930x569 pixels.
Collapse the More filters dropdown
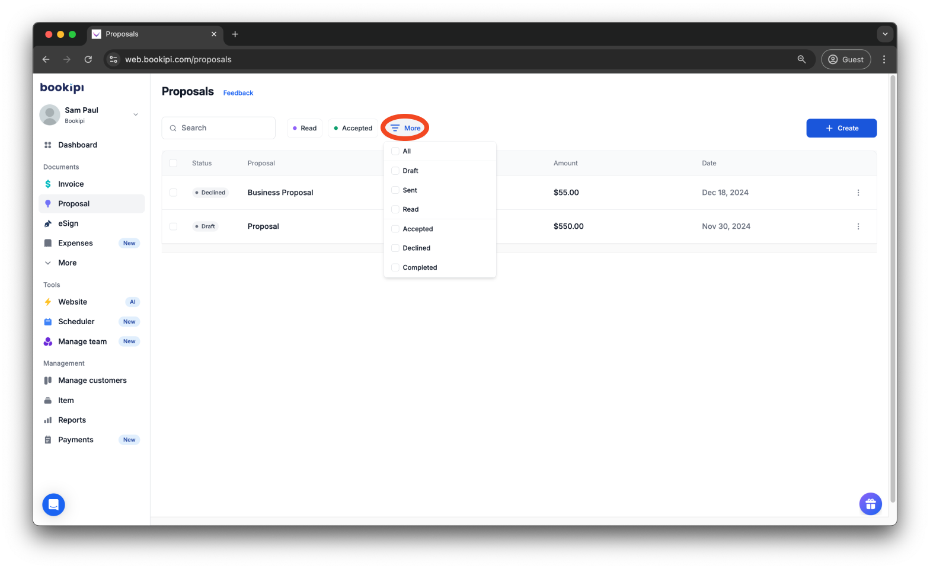click(405, 128)
